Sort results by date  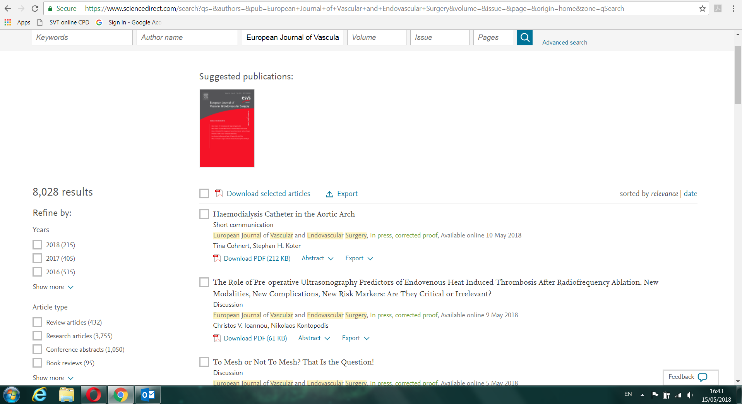click(x=690, y=194)
